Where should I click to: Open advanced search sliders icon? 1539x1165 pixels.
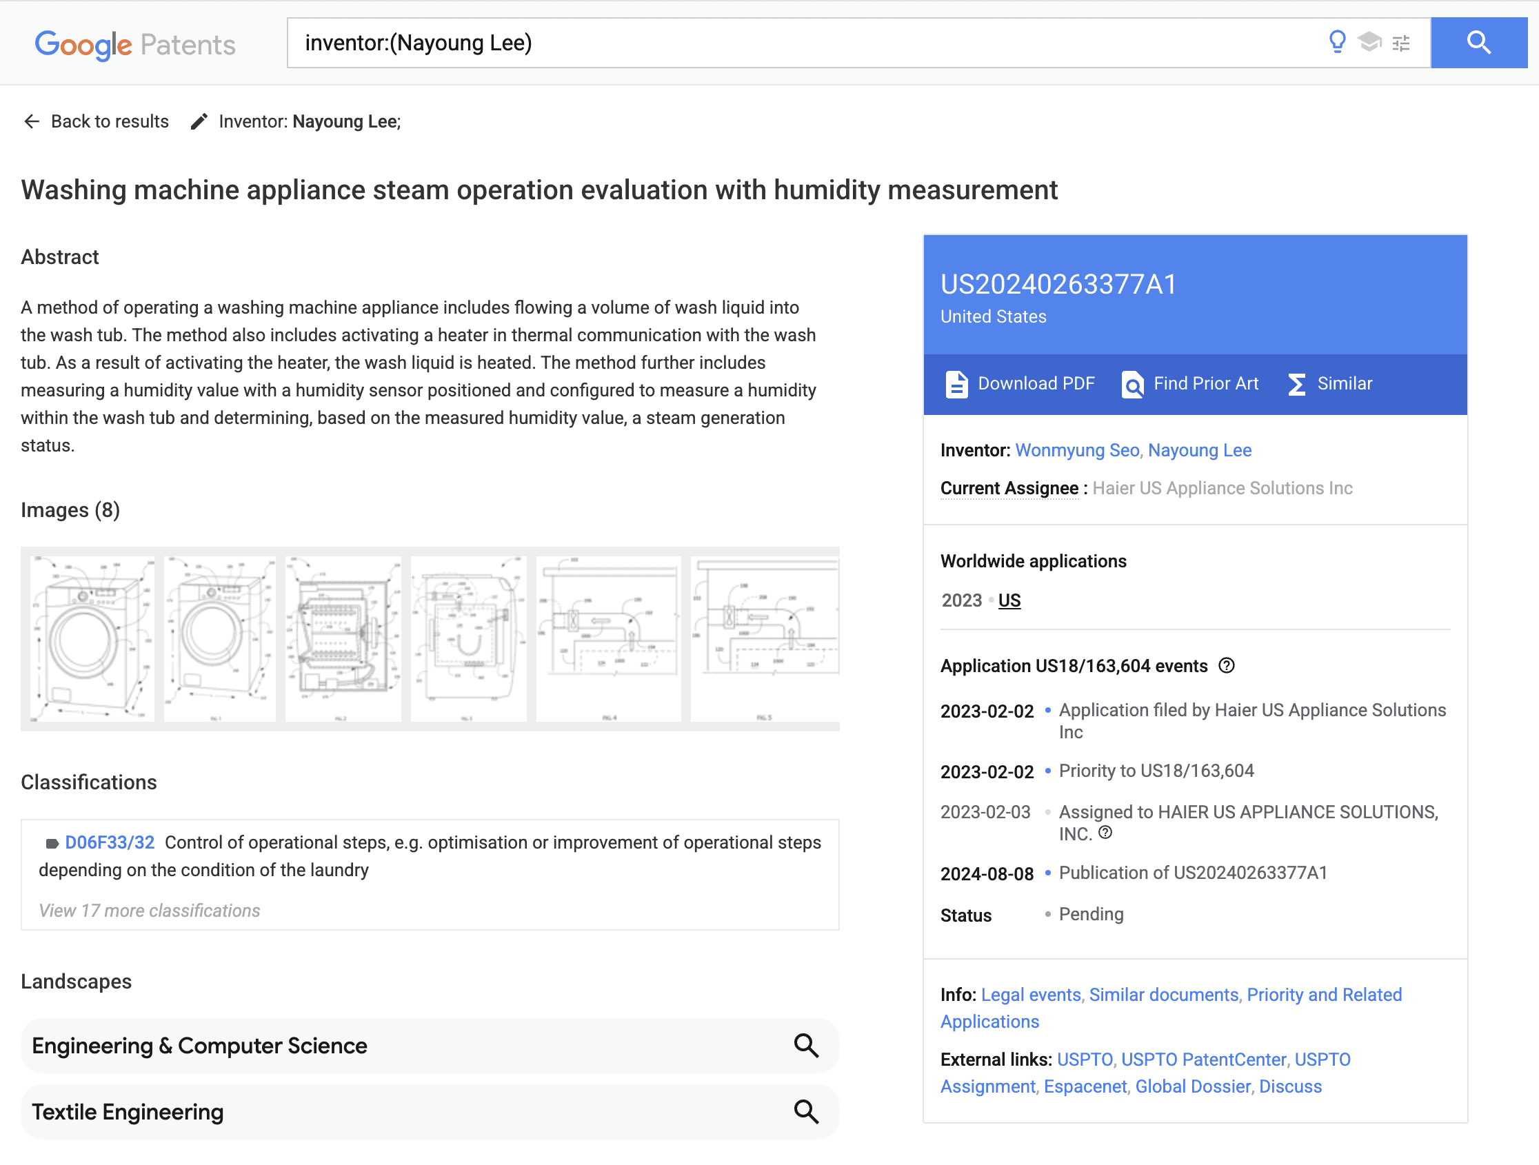[1400, 43]
